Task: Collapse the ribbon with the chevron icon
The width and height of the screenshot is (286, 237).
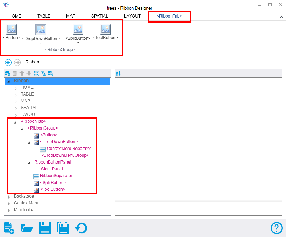Action: coord(281,16)
